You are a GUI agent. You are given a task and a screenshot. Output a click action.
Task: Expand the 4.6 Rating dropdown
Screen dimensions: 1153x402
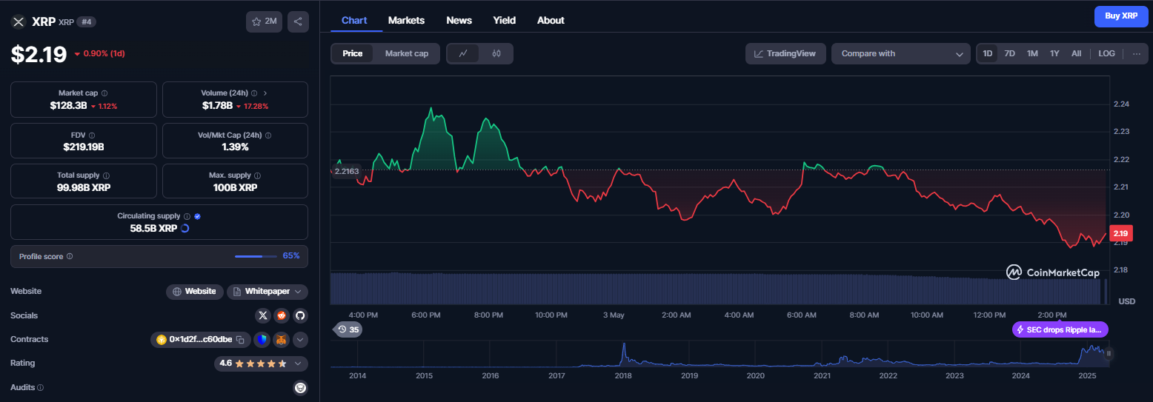tap(260, 364)
